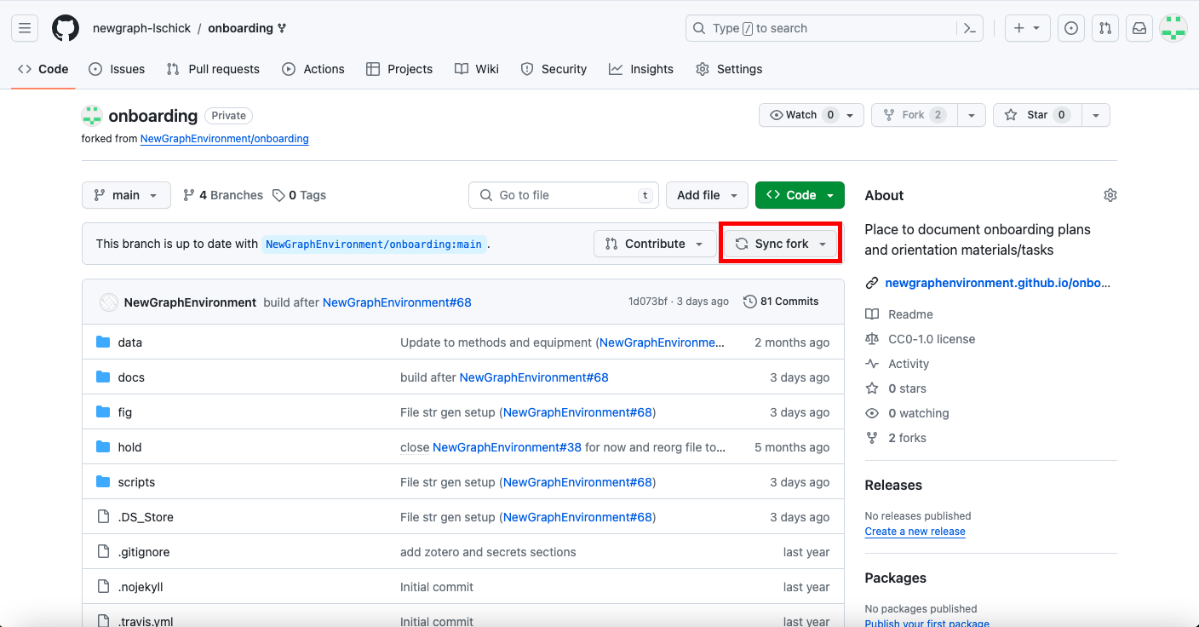Click Create a new release link
This screenshot has height=627, width=1199.
(915, 531)
